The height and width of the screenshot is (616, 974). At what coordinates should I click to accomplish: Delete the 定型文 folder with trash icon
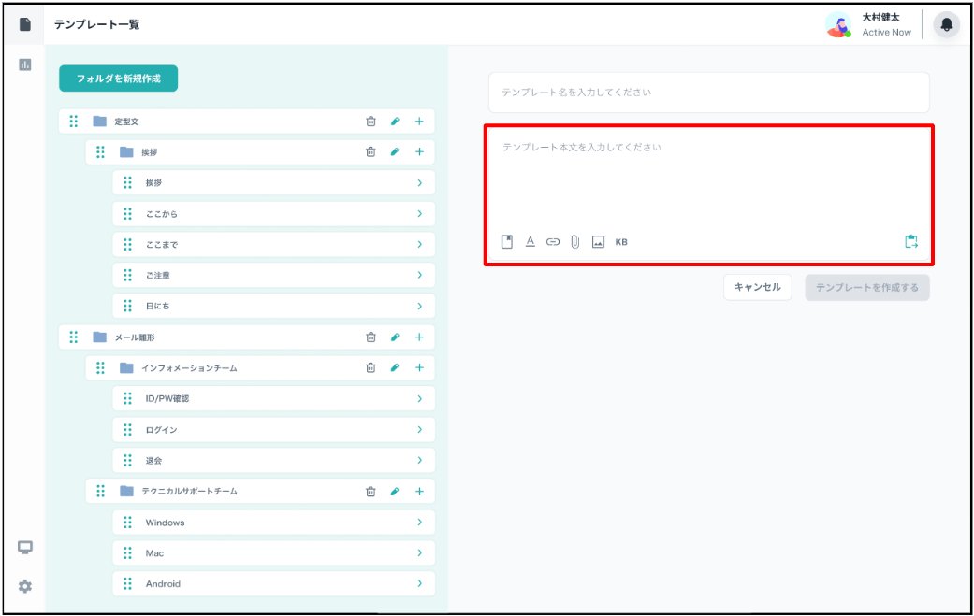tap(371, 122)
